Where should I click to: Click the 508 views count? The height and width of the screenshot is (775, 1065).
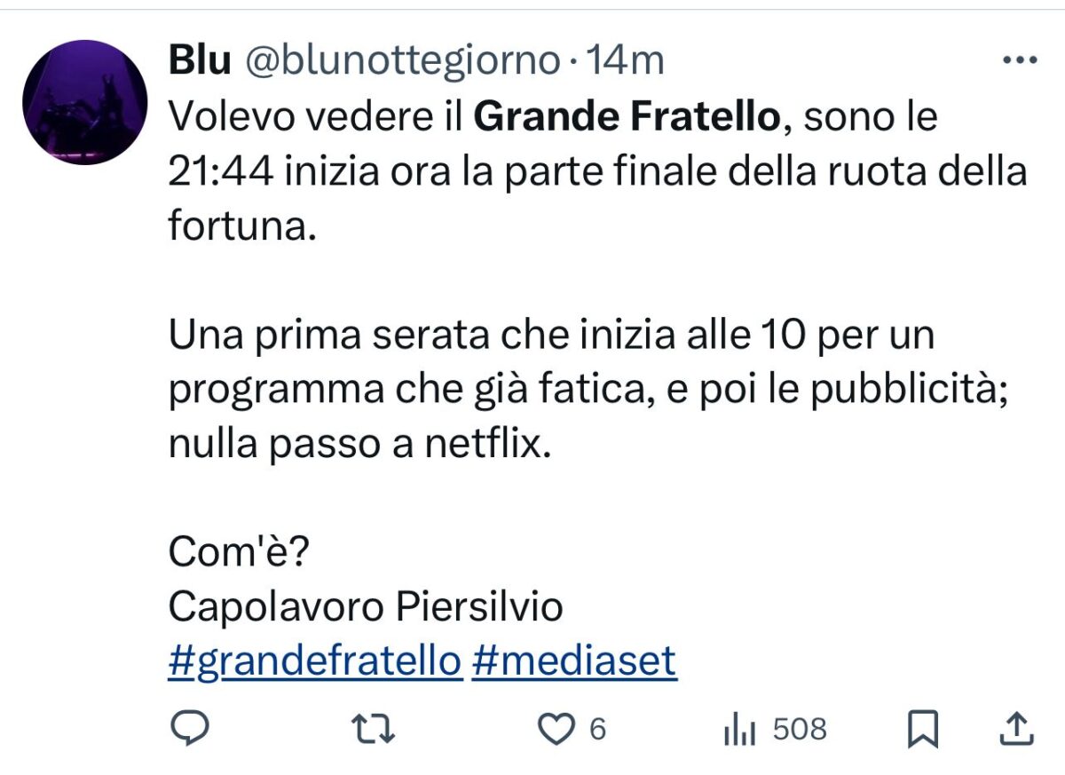point(799,730)
